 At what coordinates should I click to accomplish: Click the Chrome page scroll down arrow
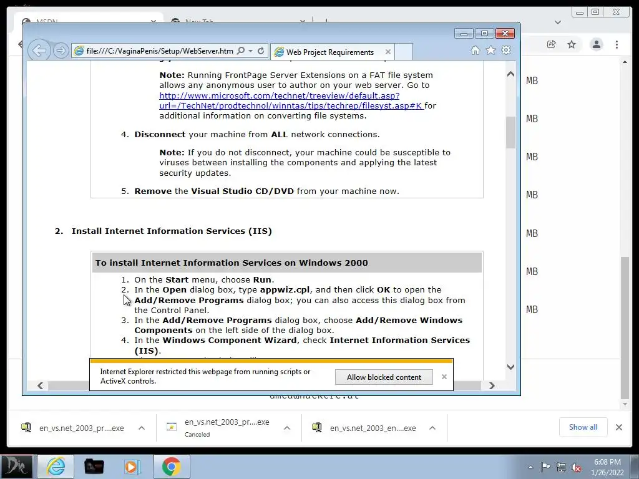click(625, 404)
